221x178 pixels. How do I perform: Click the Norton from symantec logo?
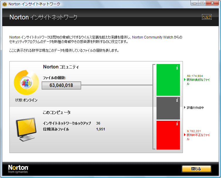tap(18, 169)
